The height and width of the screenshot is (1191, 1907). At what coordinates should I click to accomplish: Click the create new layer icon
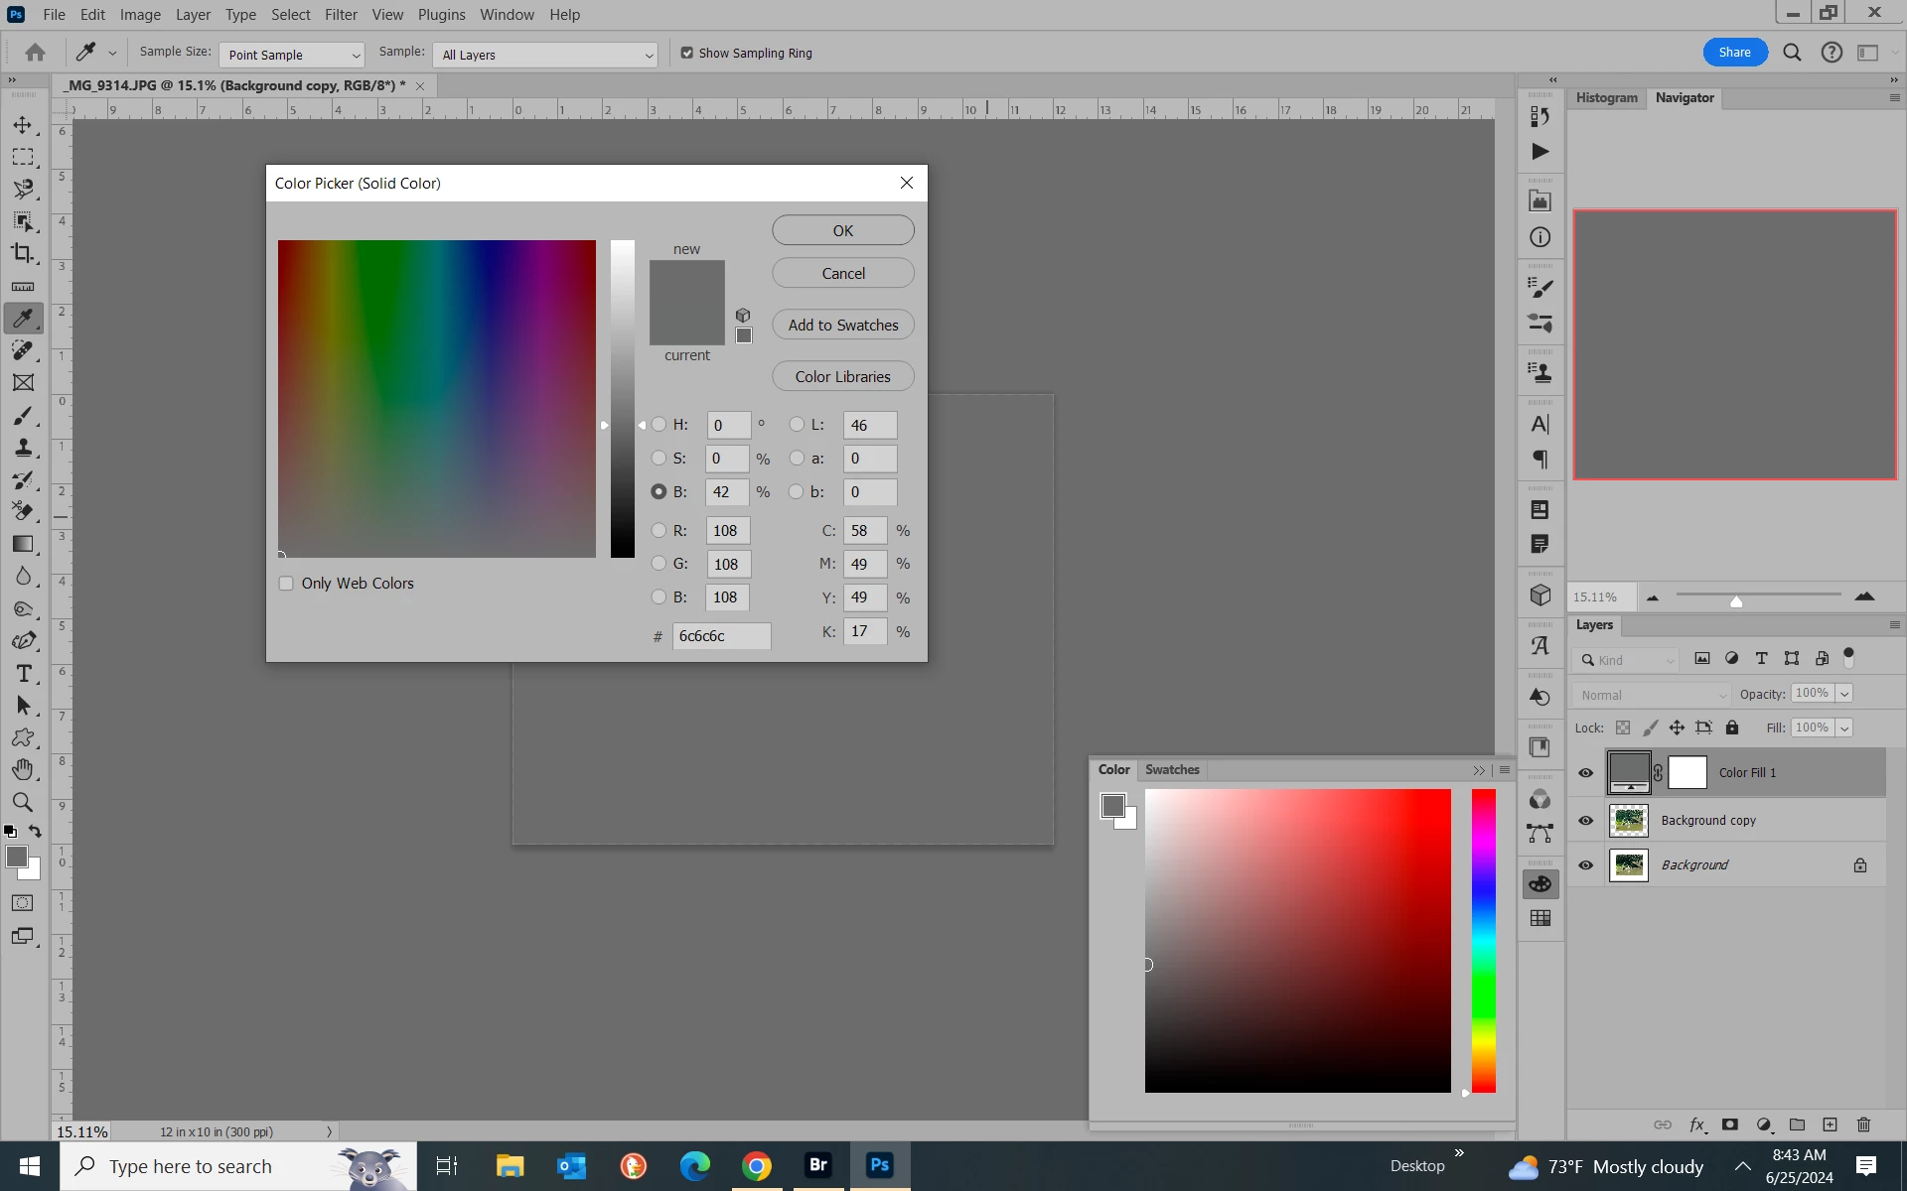pos(1830,1125)
